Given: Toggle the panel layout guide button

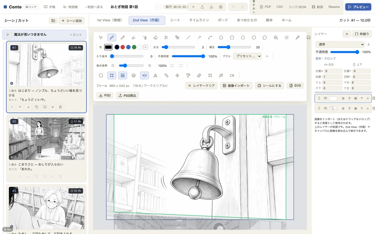Looking at the screenshot, I should click(122, 76).
